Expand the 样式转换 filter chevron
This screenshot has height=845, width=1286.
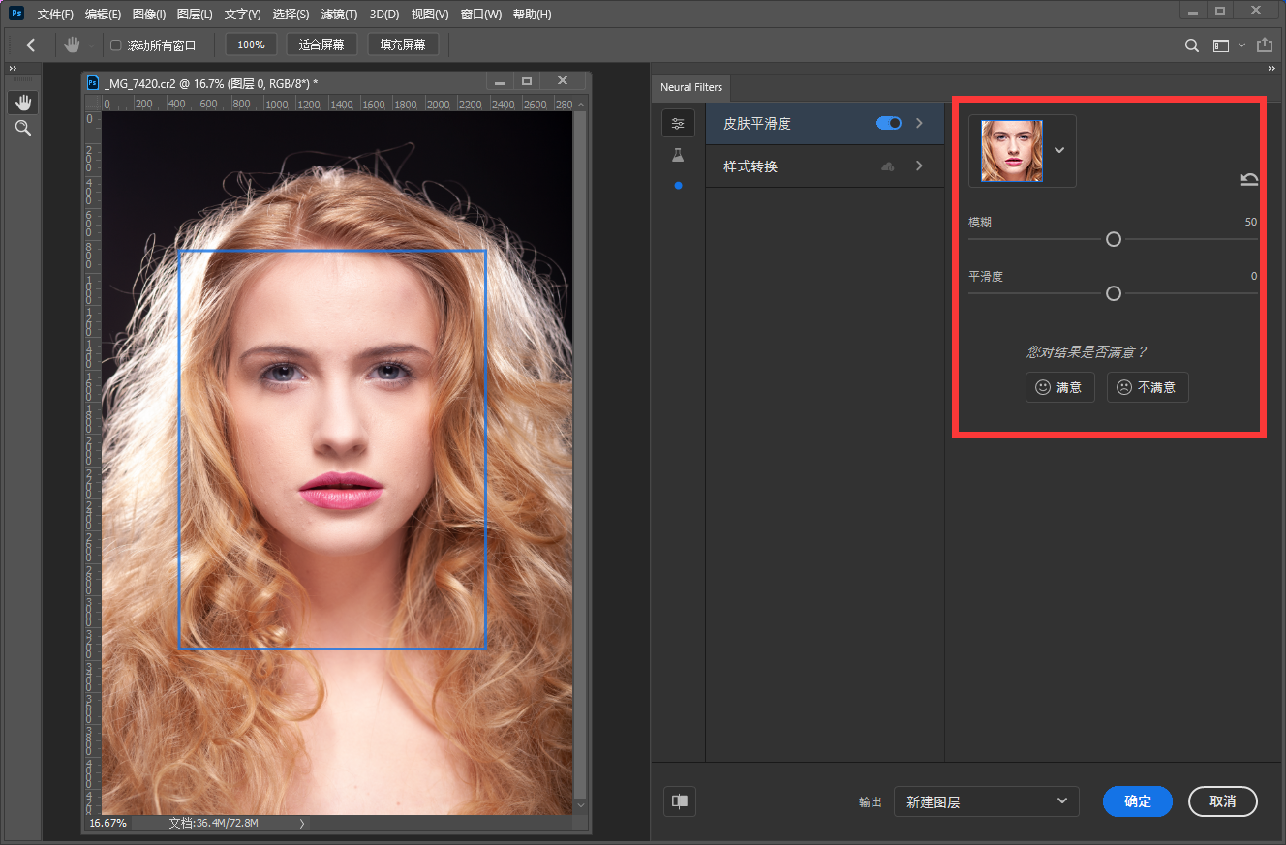pyautogui.click(x=919, y=166)
